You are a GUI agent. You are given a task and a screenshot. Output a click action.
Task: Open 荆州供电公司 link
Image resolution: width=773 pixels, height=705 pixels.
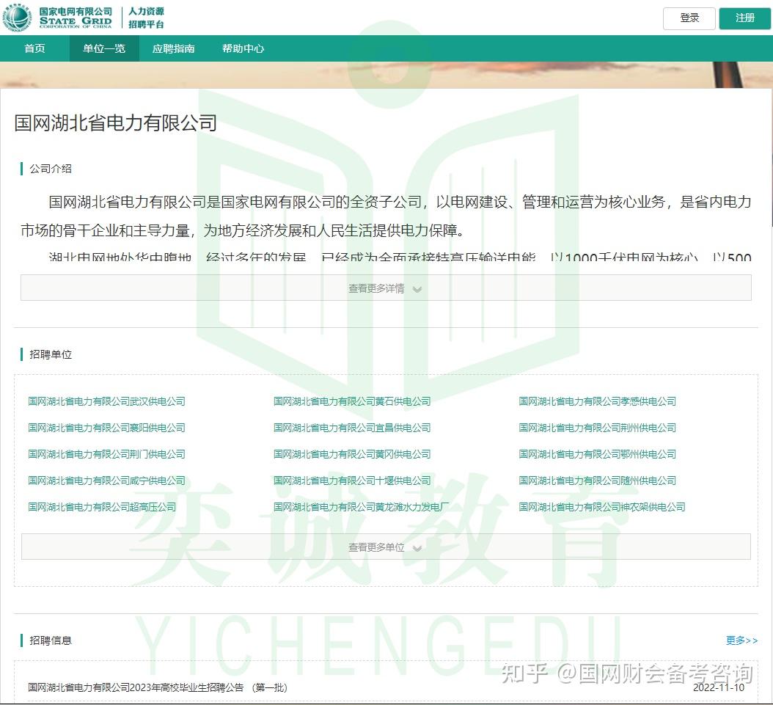pos(597,428)
